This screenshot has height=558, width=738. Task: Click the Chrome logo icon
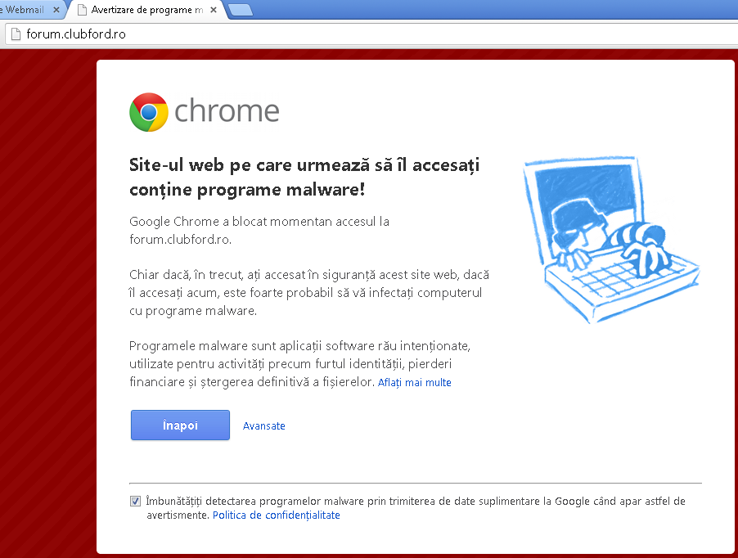click(149, 112)
